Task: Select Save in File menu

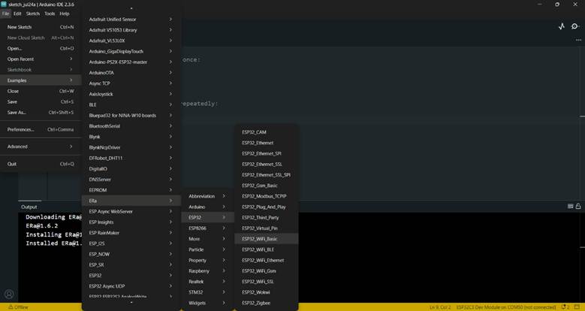Action: 41,101
